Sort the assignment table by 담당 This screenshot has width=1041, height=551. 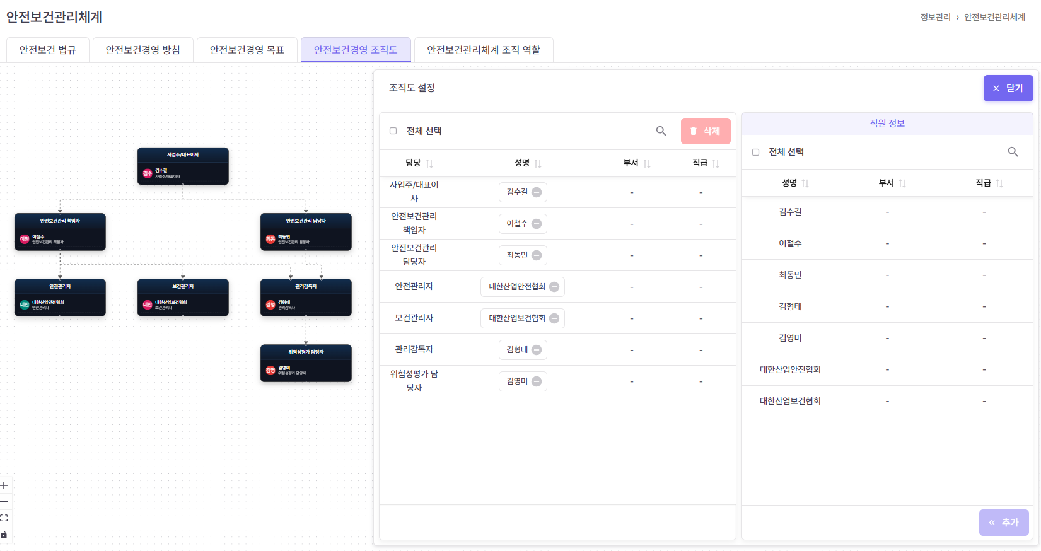pos(429,164)
